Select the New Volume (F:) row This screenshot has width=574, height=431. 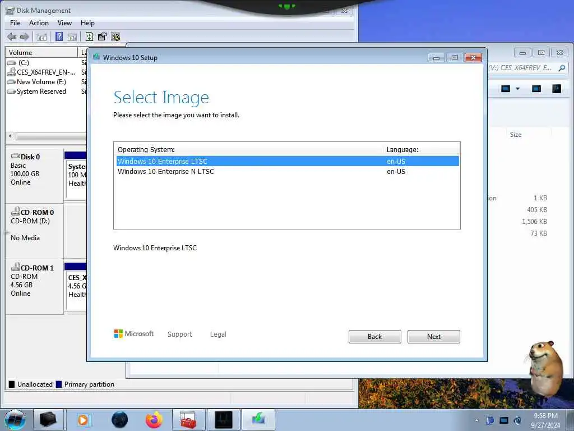point(36,82)
